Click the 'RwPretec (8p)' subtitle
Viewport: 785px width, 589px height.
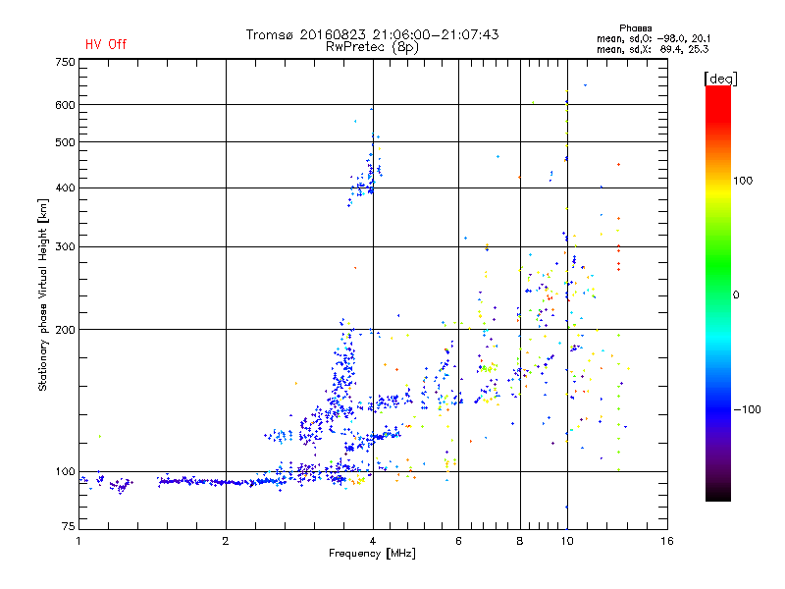pyautogui.click(x=372, y=47)
